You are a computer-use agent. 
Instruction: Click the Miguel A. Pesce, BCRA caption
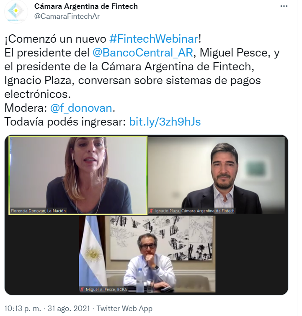pos(106,289)
